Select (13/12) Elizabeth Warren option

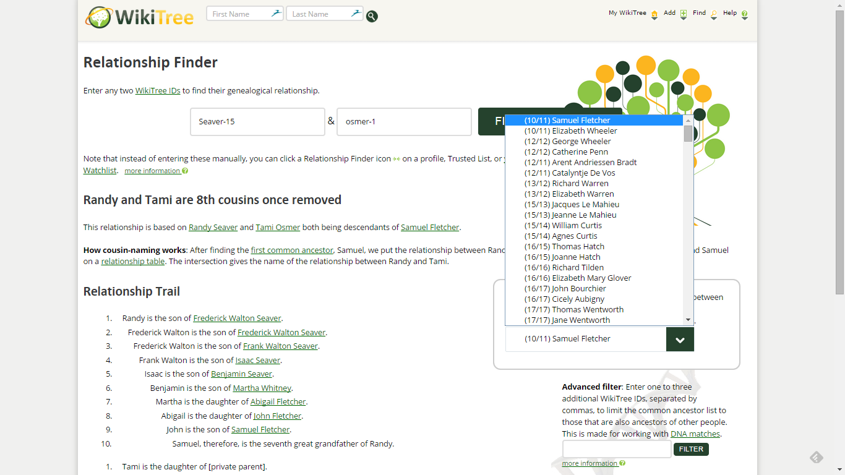[594, 194]
